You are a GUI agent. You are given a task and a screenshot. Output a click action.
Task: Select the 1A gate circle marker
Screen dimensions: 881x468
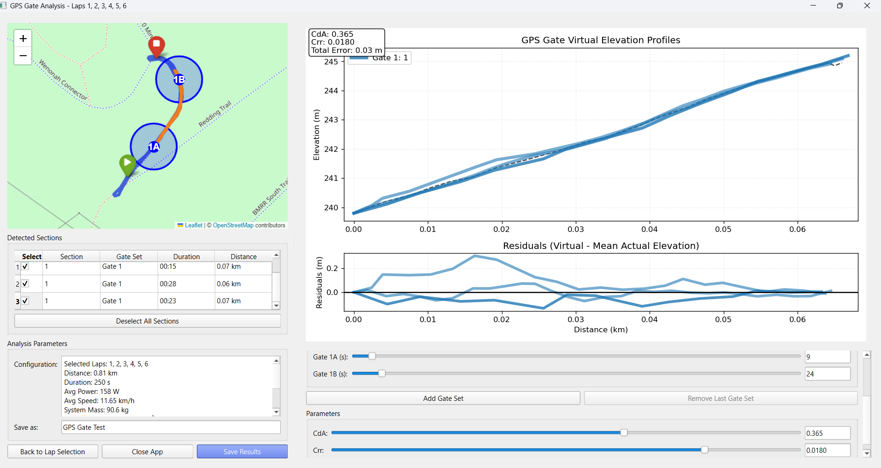click(x=154, y=147)
